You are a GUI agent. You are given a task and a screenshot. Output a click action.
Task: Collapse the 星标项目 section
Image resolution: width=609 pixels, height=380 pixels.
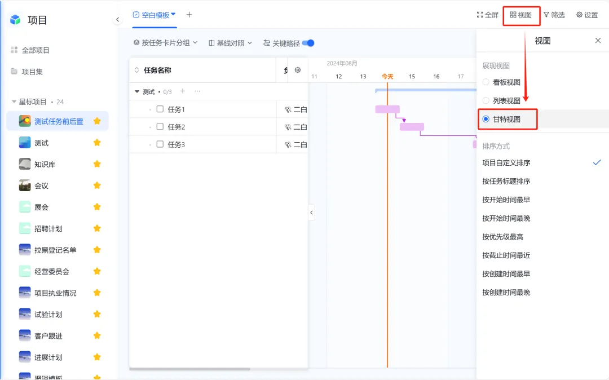(14, 101)
